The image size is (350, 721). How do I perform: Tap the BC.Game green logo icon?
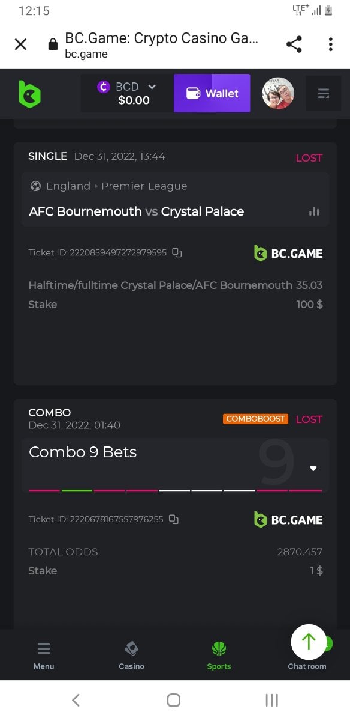pyautogui.click(x=29, y=94)
